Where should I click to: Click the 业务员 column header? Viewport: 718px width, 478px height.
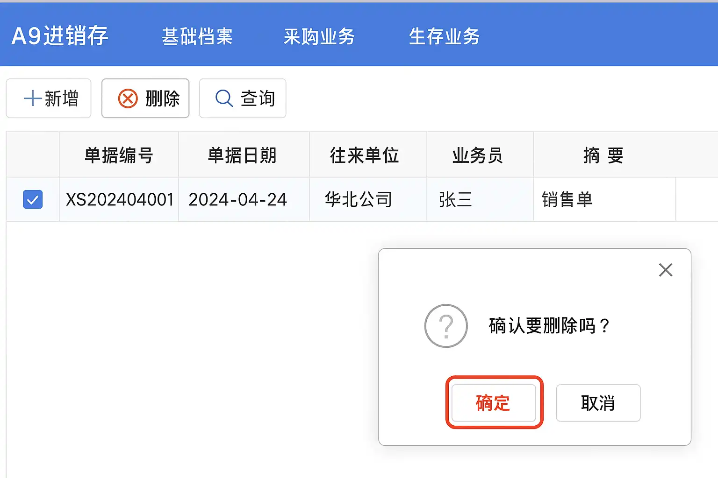click(478, 155)
